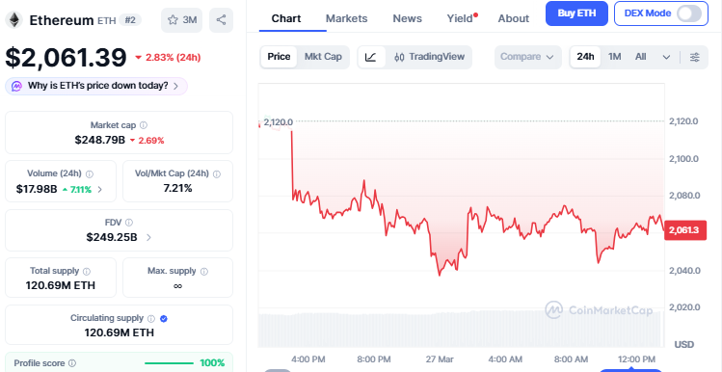This screenshot has width=722, height=372.
Task: Click the Profile score progress bar
Action: click(169, 363)
